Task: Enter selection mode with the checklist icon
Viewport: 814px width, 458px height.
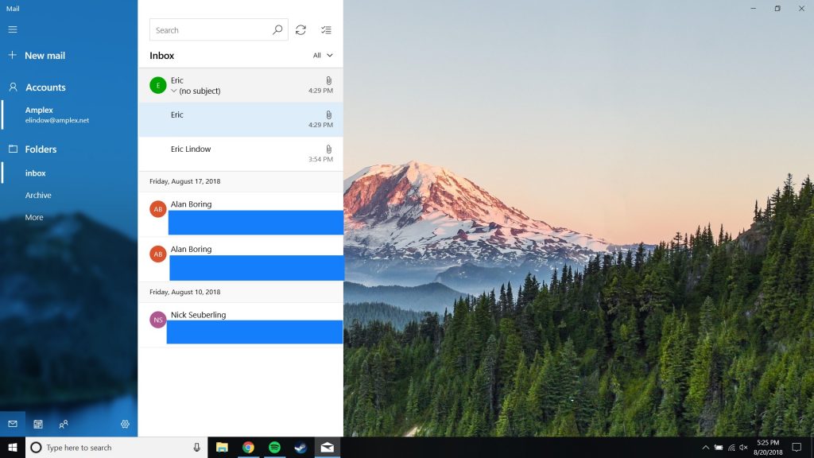Action: 326,29
